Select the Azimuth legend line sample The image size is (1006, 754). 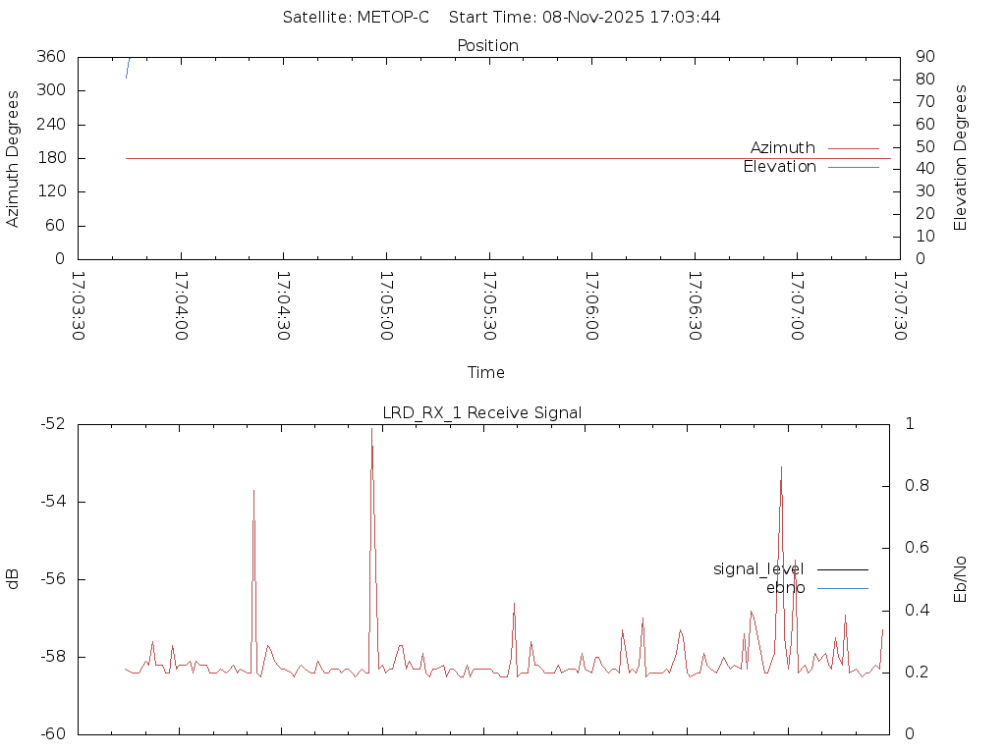click(x=853, y=148)
